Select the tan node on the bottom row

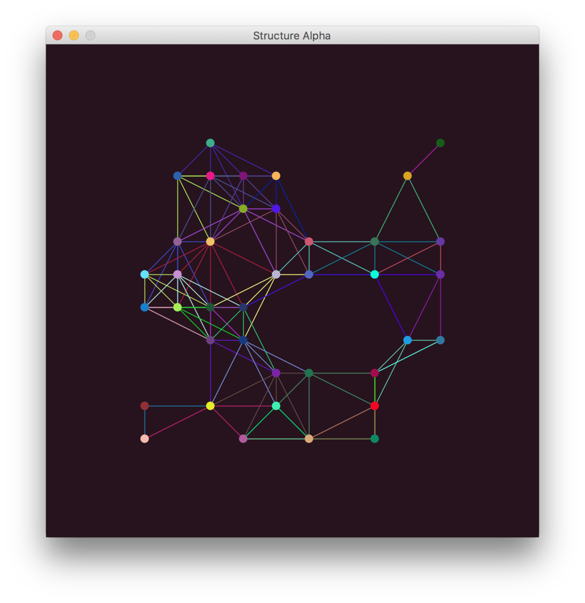(x=309, y=439)
